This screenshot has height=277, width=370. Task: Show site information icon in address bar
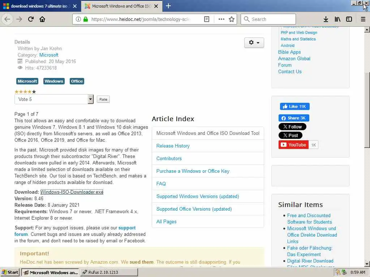(x=78, y=19)
